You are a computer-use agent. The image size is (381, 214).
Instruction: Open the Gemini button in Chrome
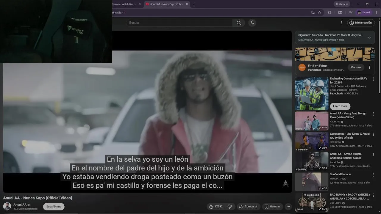[x=341, y=4]
